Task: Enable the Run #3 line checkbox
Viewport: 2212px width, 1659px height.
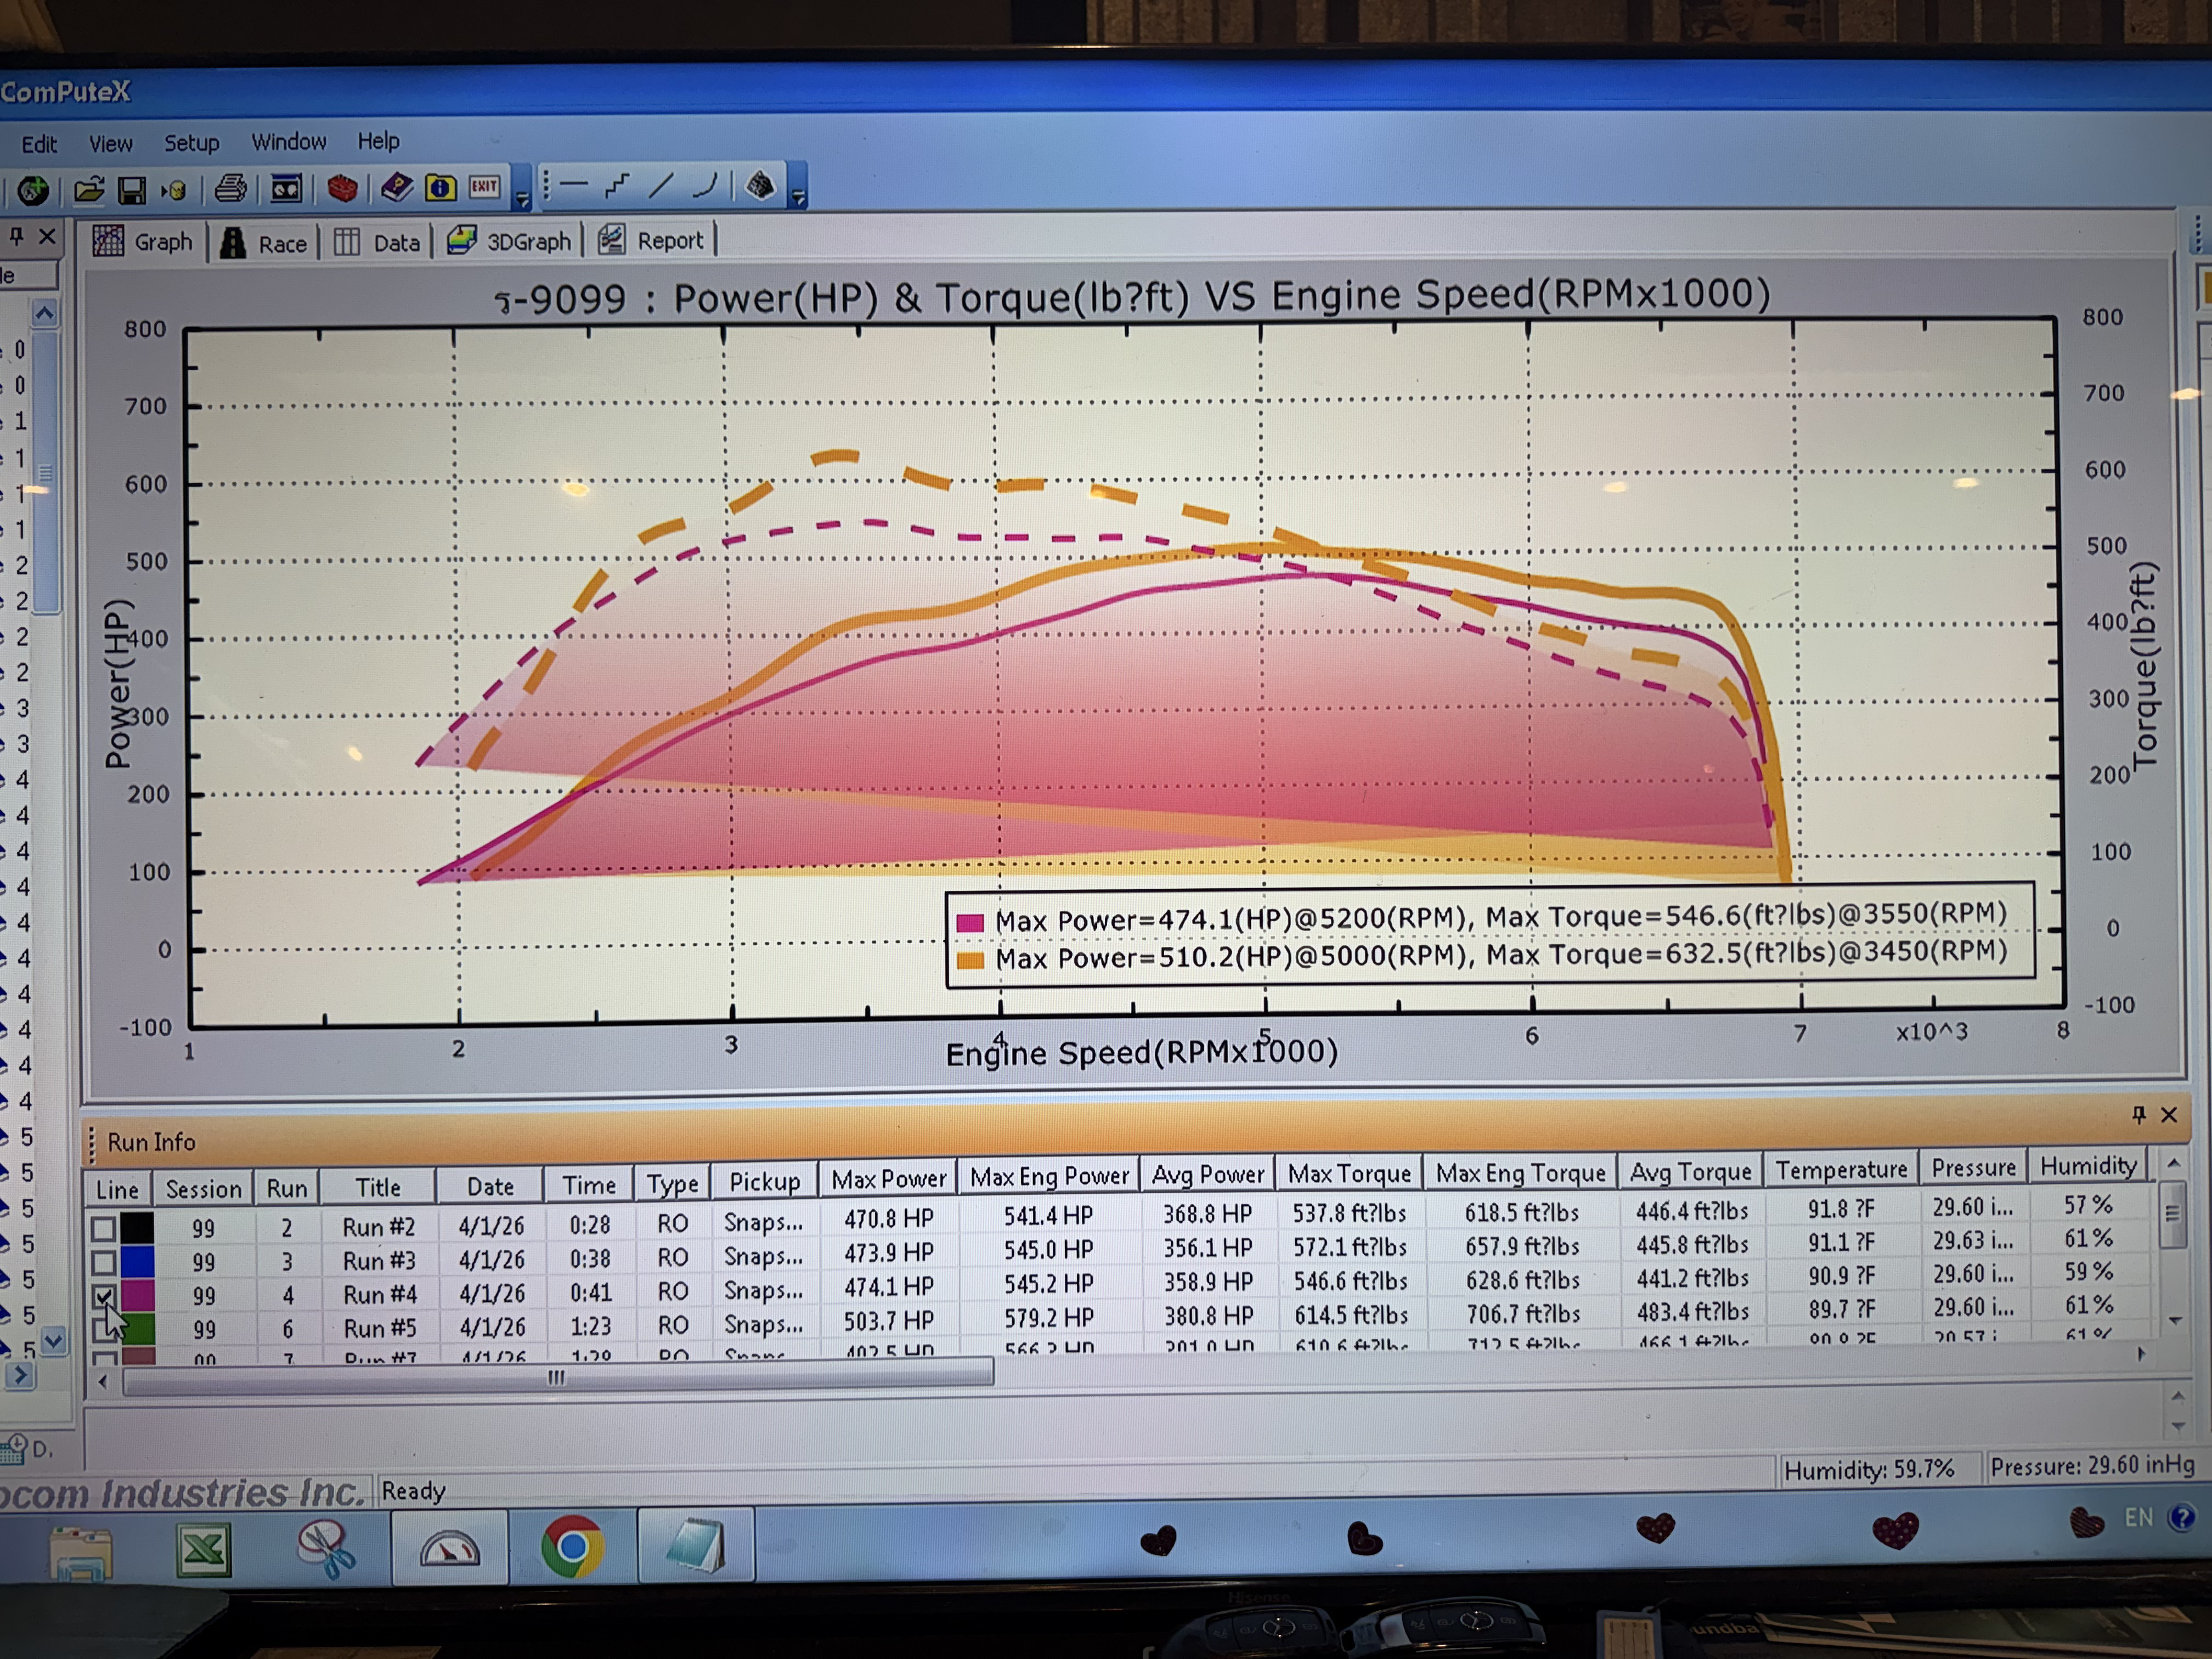Action: 103,1262
